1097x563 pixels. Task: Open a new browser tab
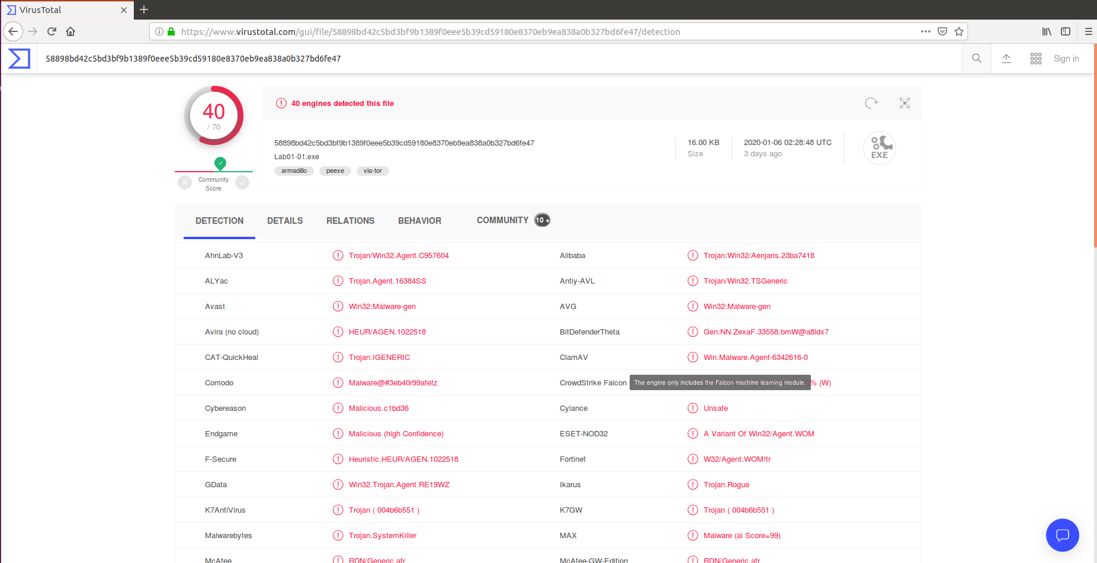[x=144, y=9]
